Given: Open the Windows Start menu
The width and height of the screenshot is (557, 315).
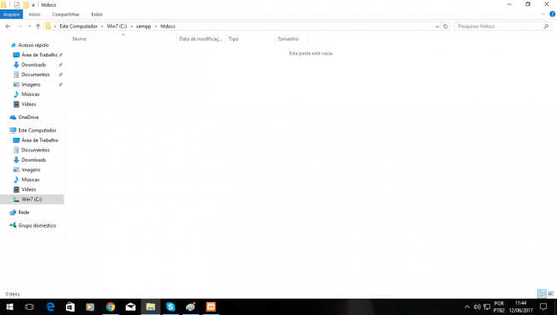Looking at the screenshot, I should coord(9,306).
